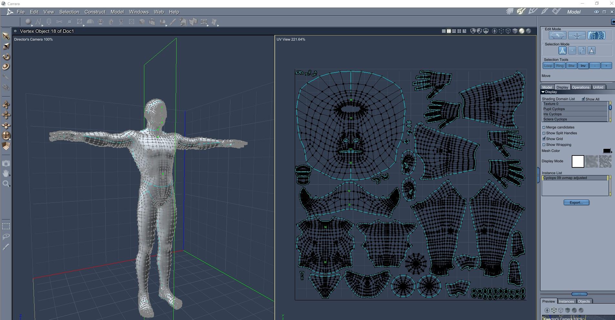Viewport: 615px width, 320px height.
Task: Click the Ring selection button
Action: pyautogui.click(x=560, y=66)
